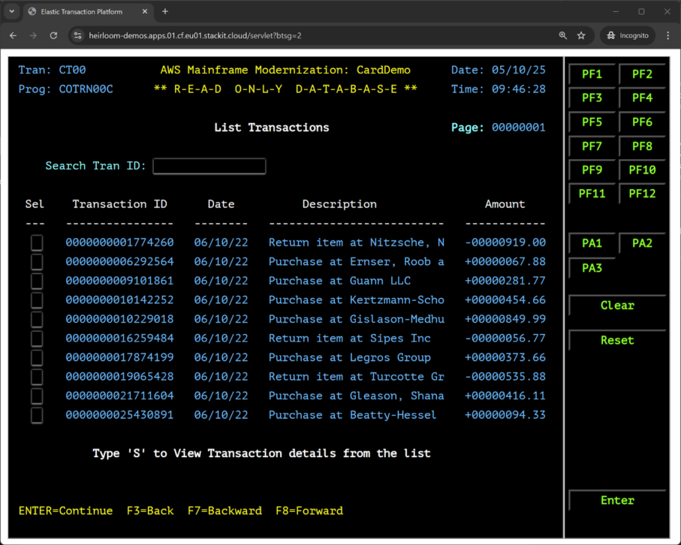Focus the browser address bar URL
This screenshot has width=681, height=545.
coord(195,36)
